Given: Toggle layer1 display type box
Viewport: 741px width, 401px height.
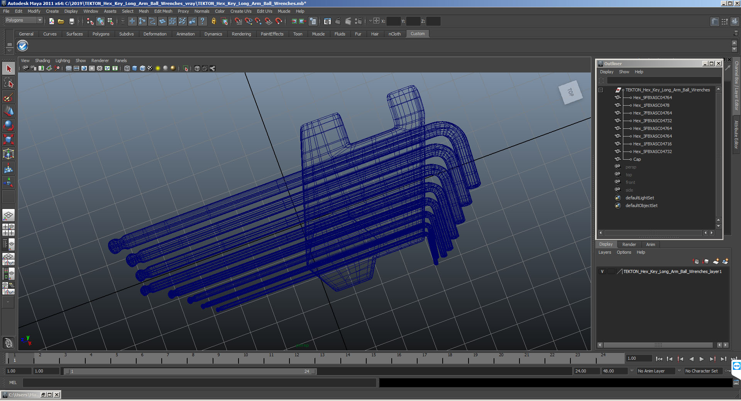Looking at the screenshot, I should coord(611,271).
